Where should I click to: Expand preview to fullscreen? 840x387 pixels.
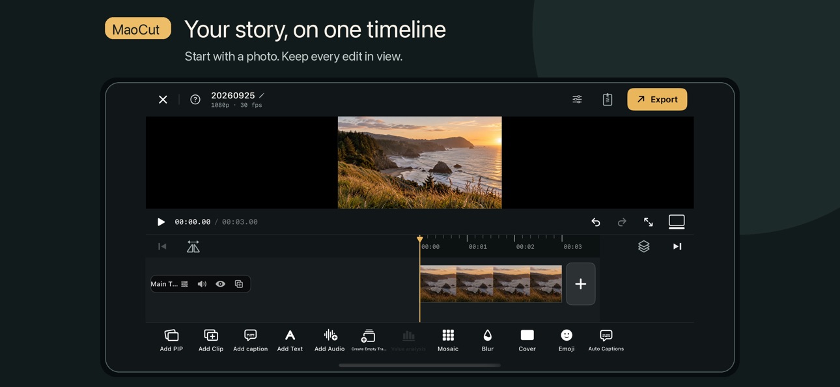[649, 222]
